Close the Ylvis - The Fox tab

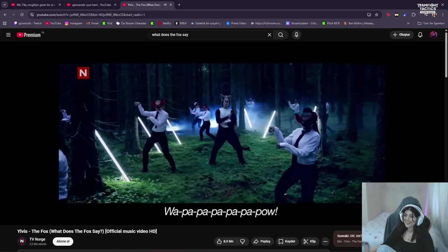point(171,5)
